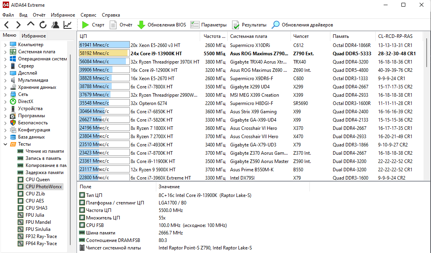Expand the Компьютер tree node
The width and height of the screenshot is (431, 253).
tap(5, 45)
